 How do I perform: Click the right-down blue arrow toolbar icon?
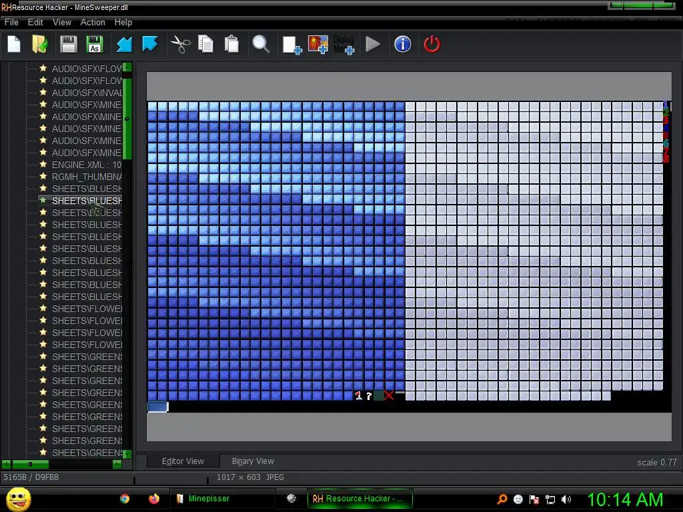150,44
